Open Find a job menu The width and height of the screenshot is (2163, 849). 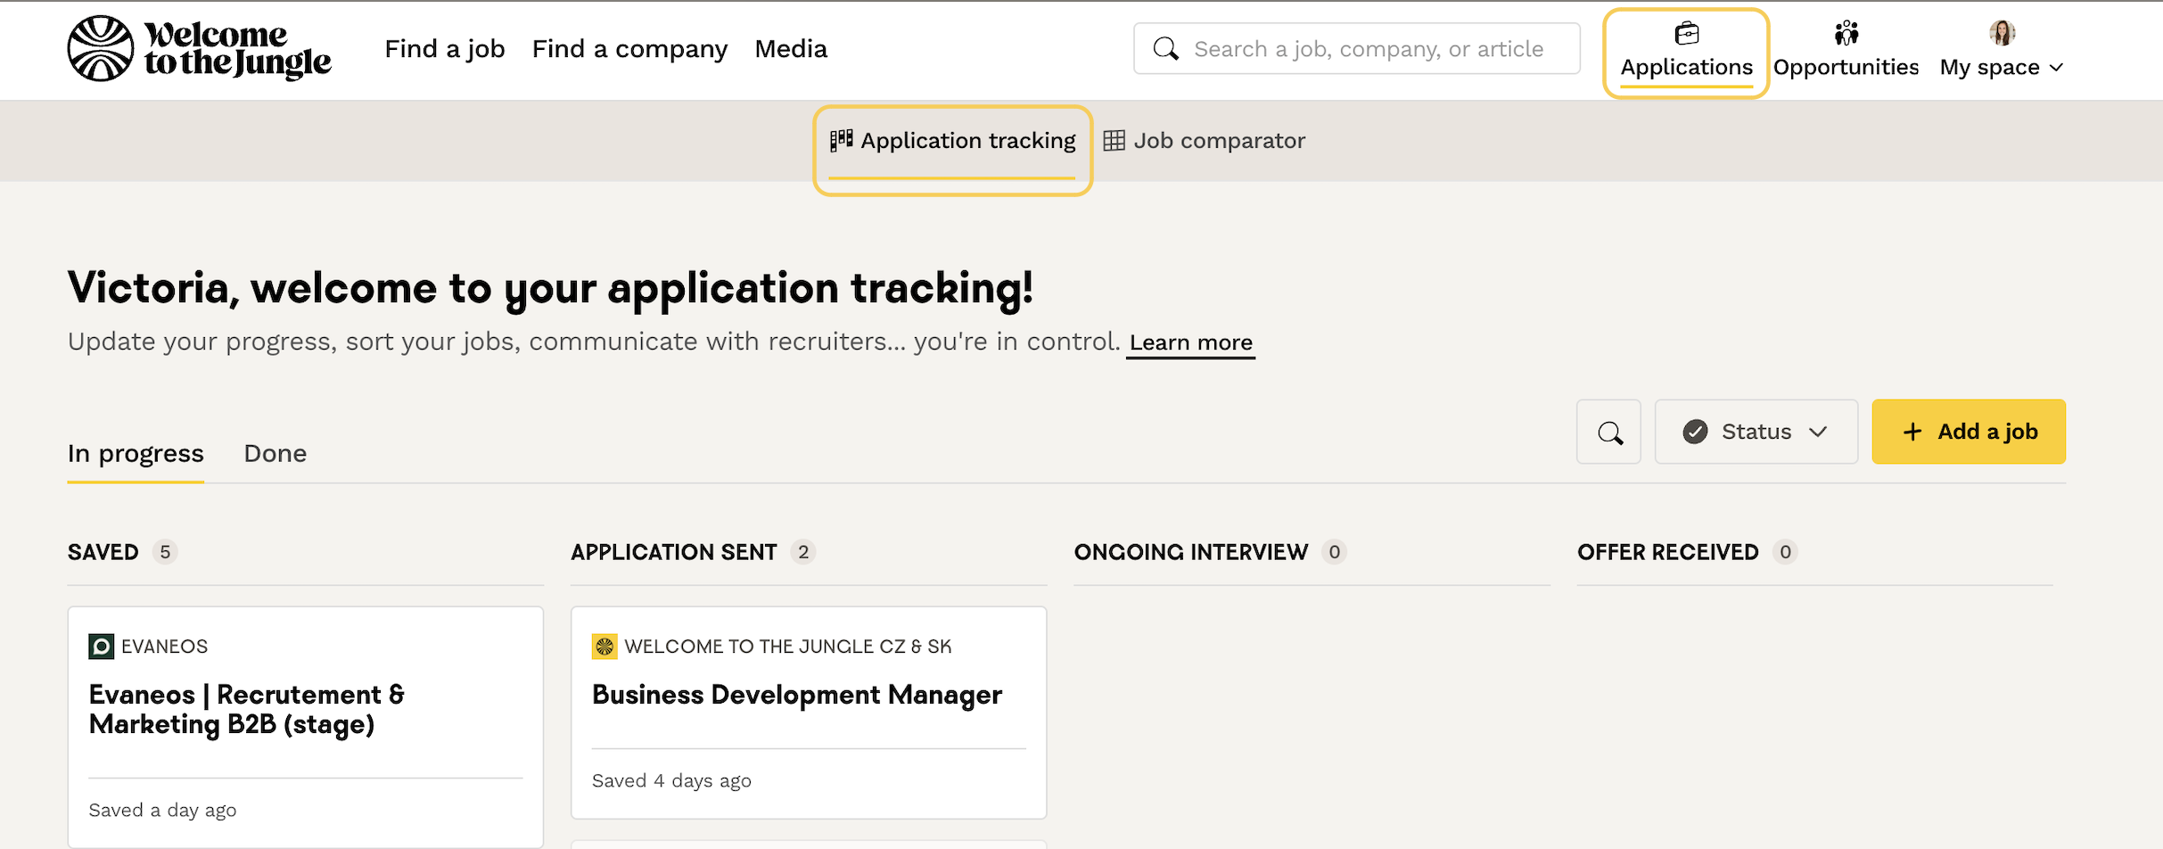pyautogui.click(x=444, y=49)
